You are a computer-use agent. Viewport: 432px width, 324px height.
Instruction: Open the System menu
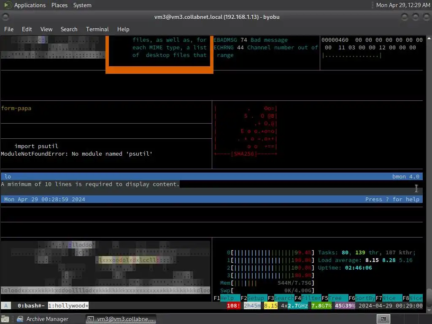pos(82,5)
